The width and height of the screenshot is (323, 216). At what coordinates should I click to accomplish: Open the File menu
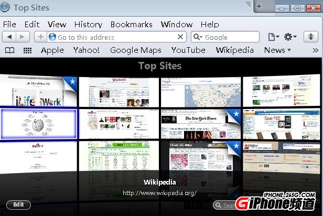coord(9,24)
